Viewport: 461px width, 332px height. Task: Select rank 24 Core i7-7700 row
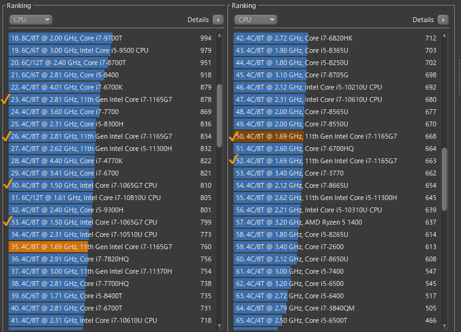tap(110, 112)
